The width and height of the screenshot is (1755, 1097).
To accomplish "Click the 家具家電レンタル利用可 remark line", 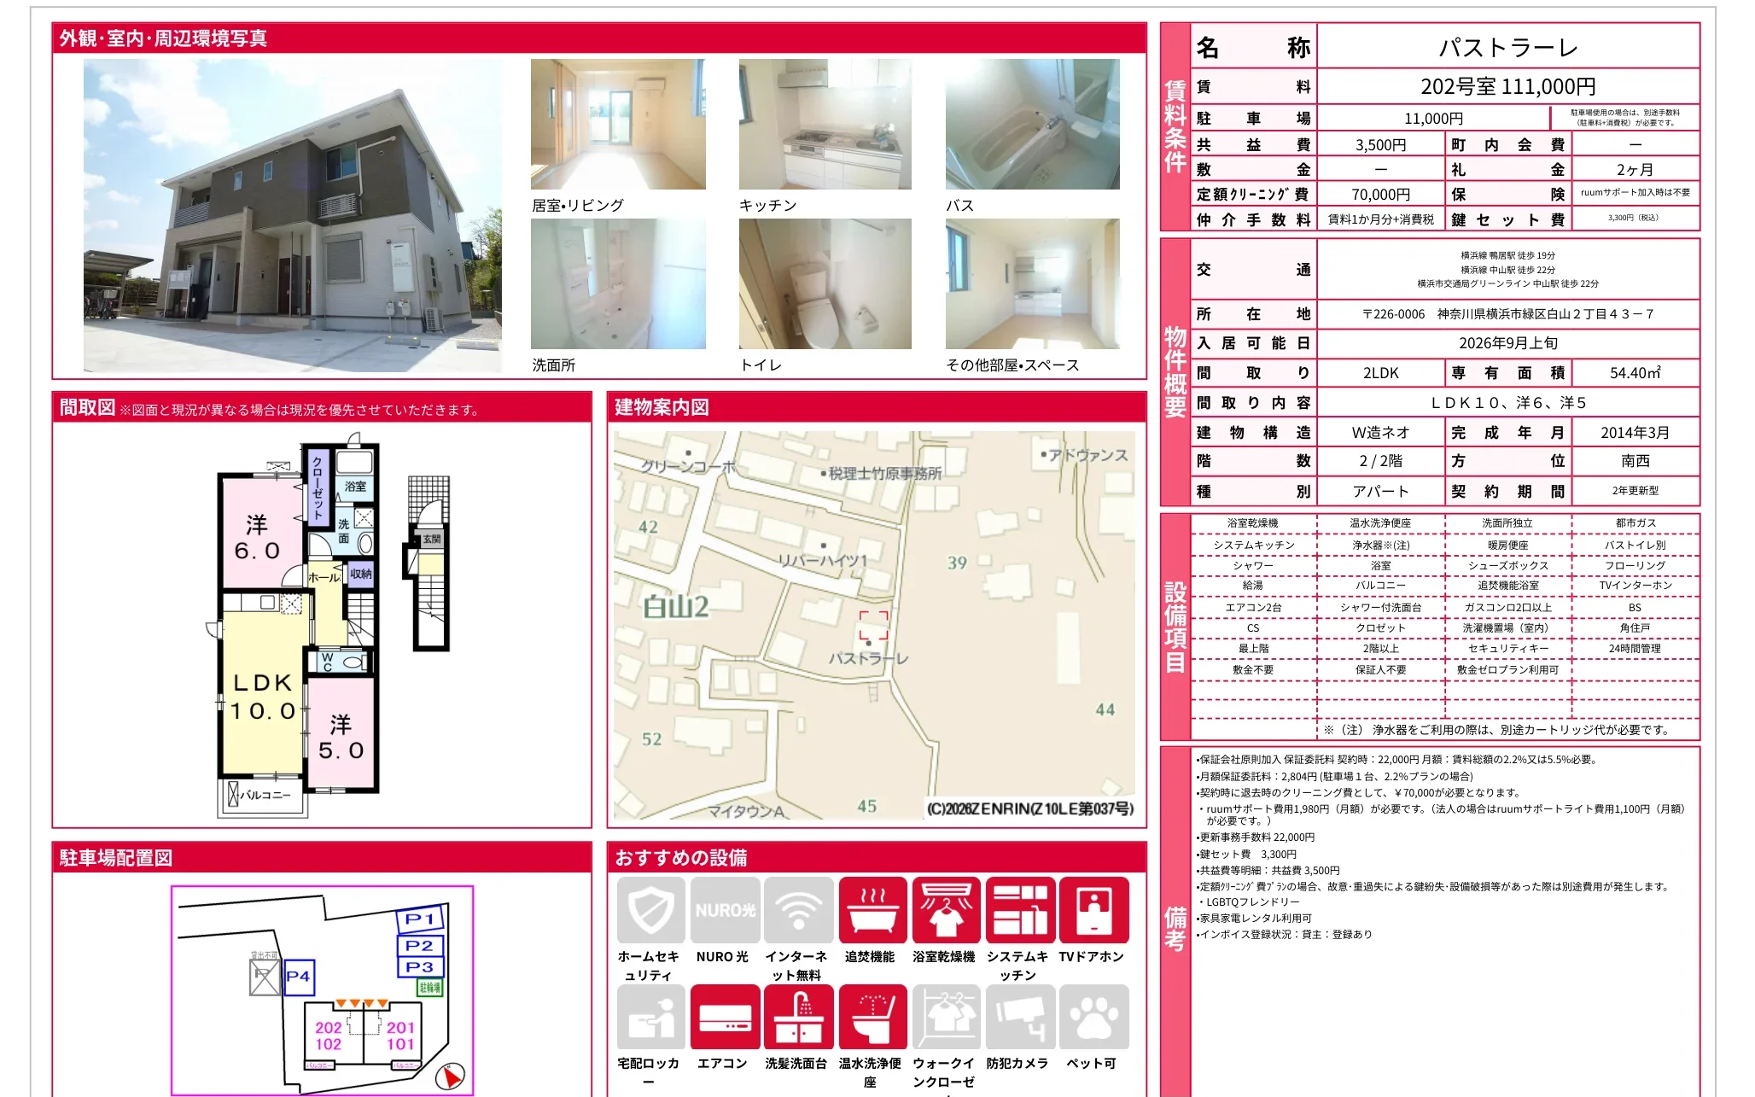I will [x=1254, y=919].
